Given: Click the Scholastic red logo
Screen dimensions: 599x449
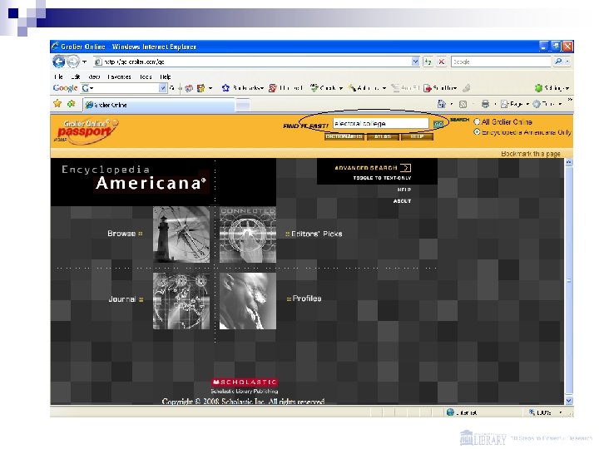Looking at the screenshot, I should (x=245, y=382).
